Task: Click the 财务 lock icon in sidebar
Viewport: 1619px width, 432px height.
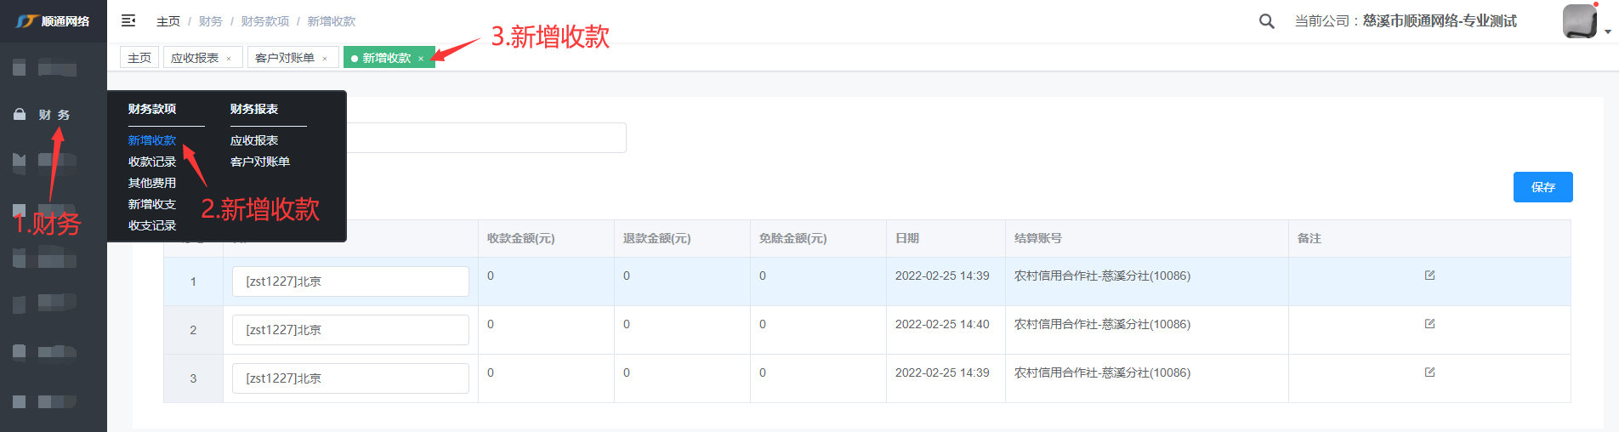Action: [x=20, y=114]
